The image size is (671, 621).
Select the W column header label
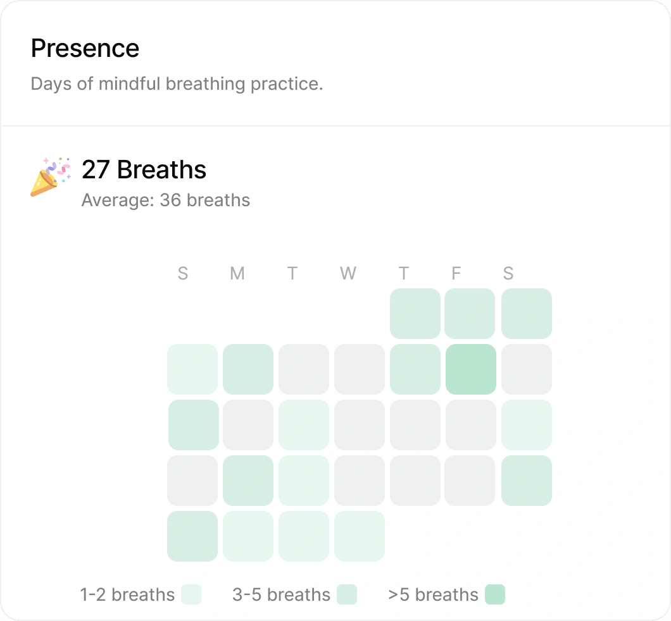coord(348,273)
